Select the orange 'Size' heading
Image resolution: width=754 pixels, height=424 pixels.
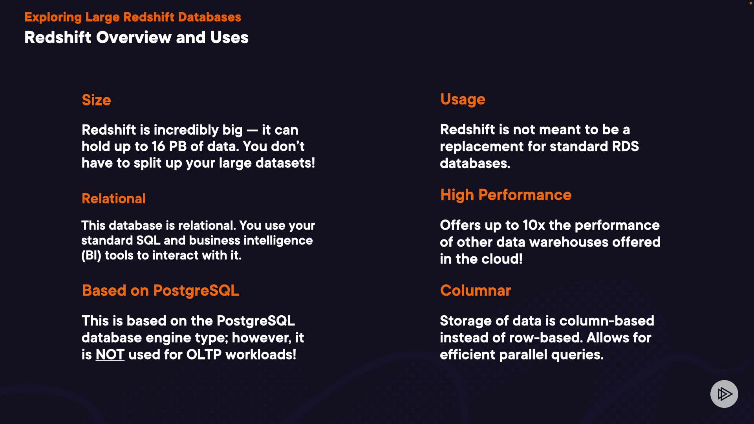tap(96, 100)
